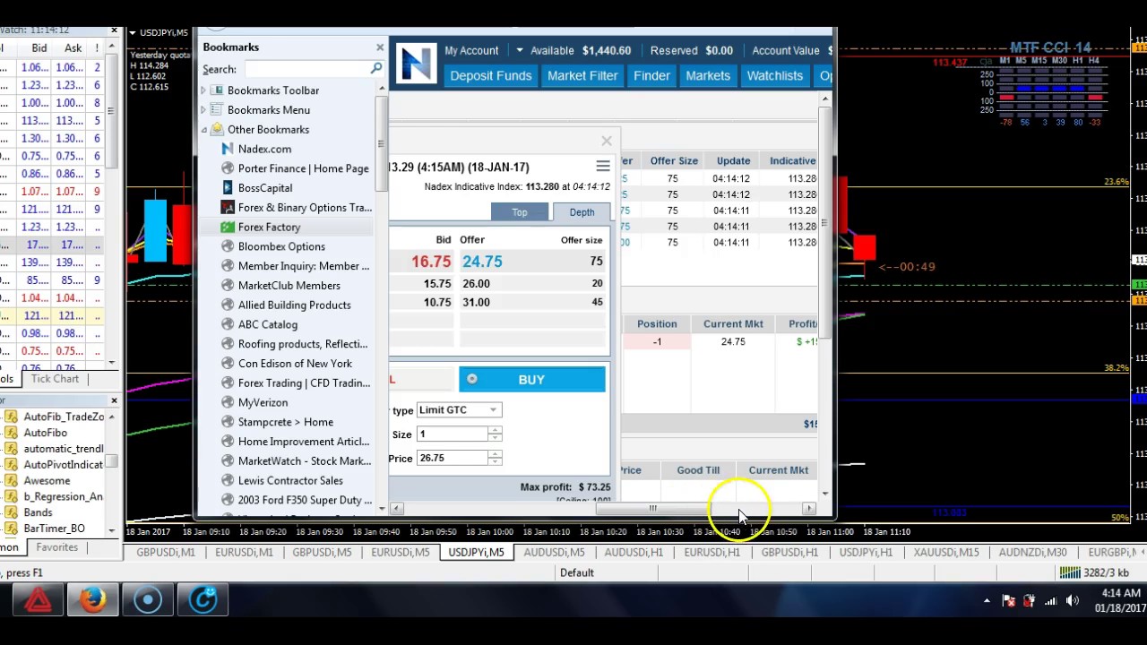Viewport: 1147px width, 645px height.
Task: Click the Update column header
Action: [x=733, y=161]
